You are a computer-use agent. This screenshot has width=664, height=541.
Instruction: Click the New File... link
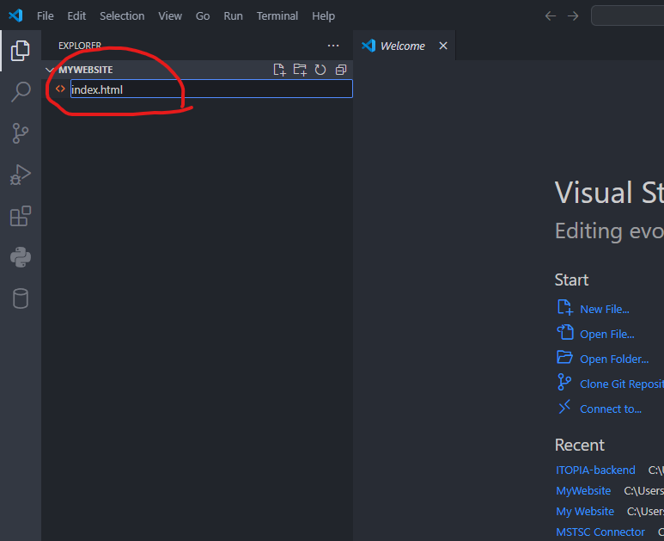click(604, 309)
